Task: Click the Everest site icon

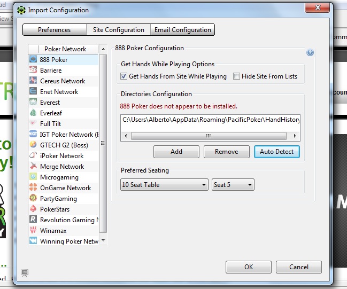Action: point(33,102)
